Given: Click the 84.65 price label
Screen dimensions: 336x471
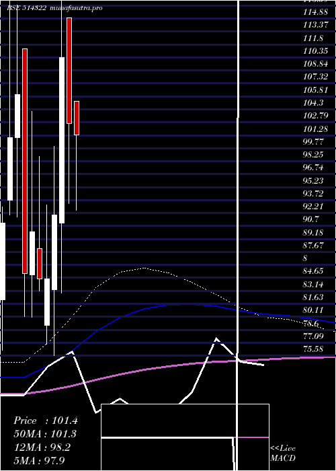Looking at the screenshot, I should 313,271.
